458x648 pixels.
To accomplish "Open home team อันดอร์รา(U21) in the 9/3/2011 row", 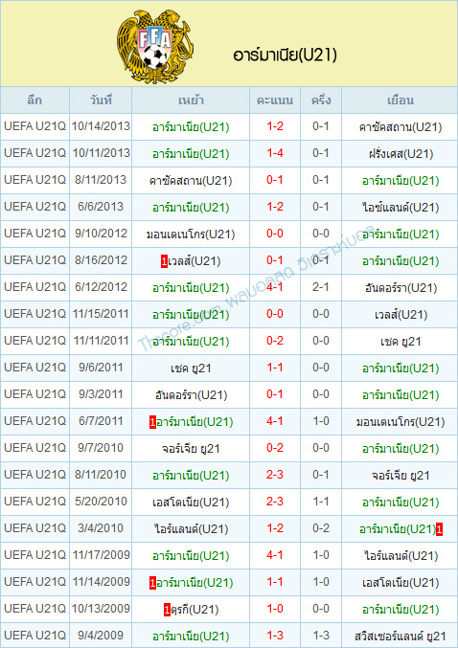I will [x=191, y=395].
